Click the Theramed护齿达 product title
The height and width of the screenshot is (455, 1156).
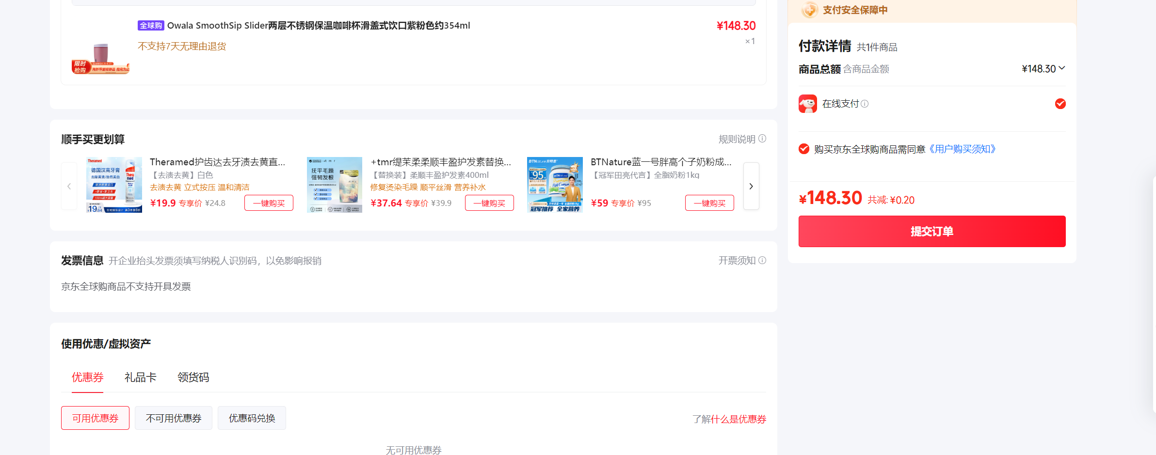[x=218, y=162]
